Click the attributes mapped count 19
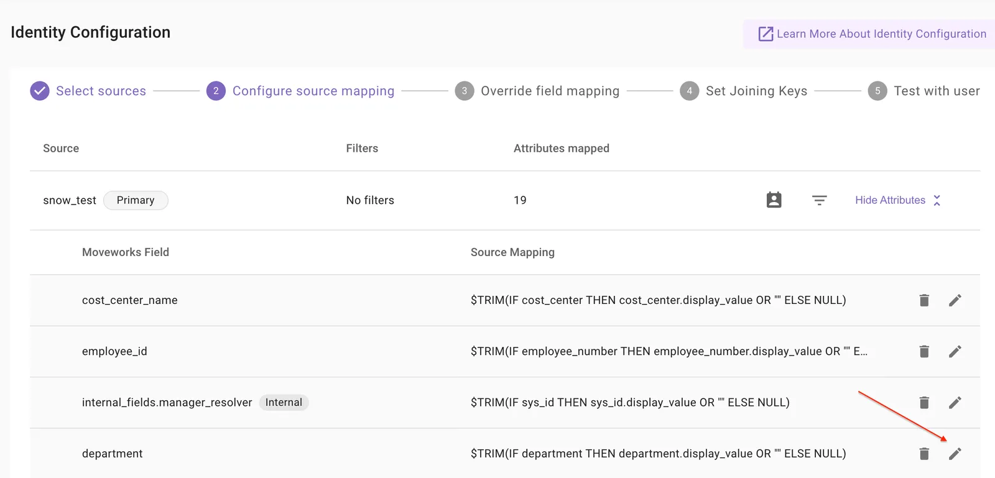 520,200
